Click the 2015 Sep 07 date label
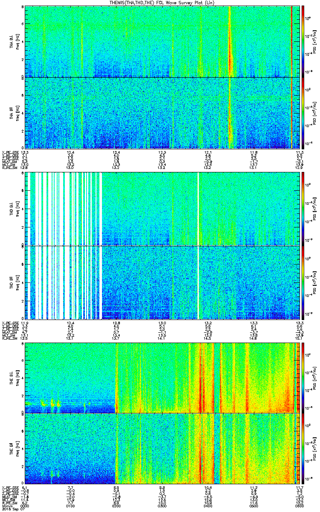Image resolution: width=320 pixels, height=512 pixels. 12,509
